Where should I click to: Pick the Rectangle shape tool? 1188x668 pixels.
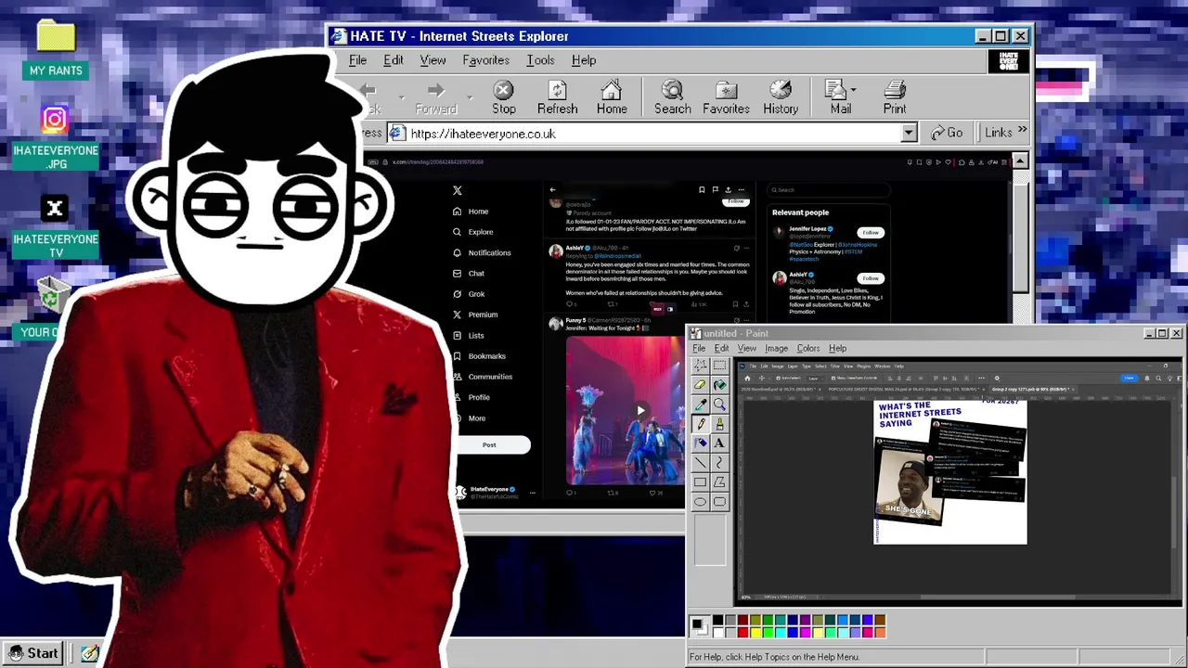click(x=701, y=482)
